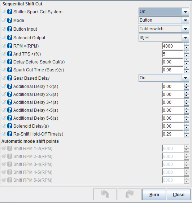Click the pencil icon beside RPM > (RPM)

click(4, 46)
